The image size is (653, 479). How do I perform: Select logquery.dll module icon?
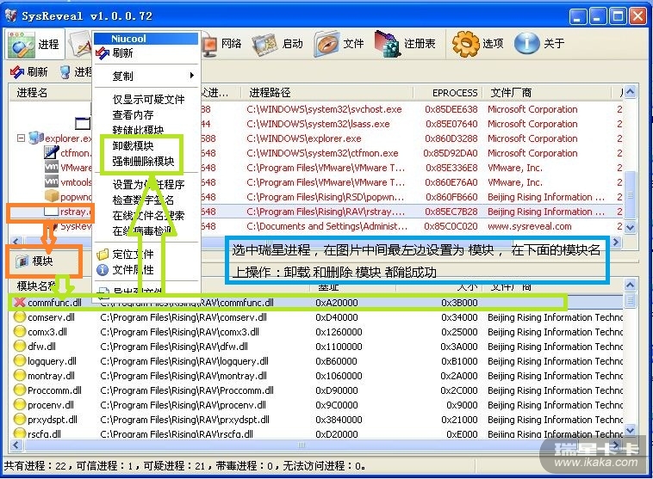click(19, 360)
